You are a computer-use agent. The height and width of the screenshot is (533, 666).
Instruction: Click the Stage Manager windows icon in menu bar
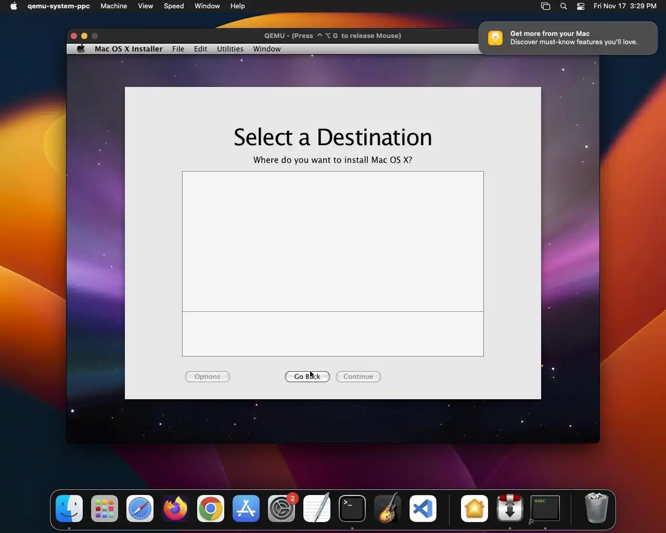coord(545,6)
